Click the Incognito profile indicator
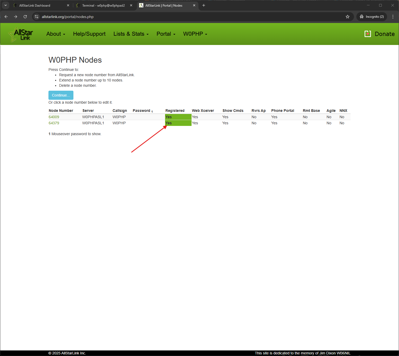Viewport: 399px width, 356px height. point(371,17)
